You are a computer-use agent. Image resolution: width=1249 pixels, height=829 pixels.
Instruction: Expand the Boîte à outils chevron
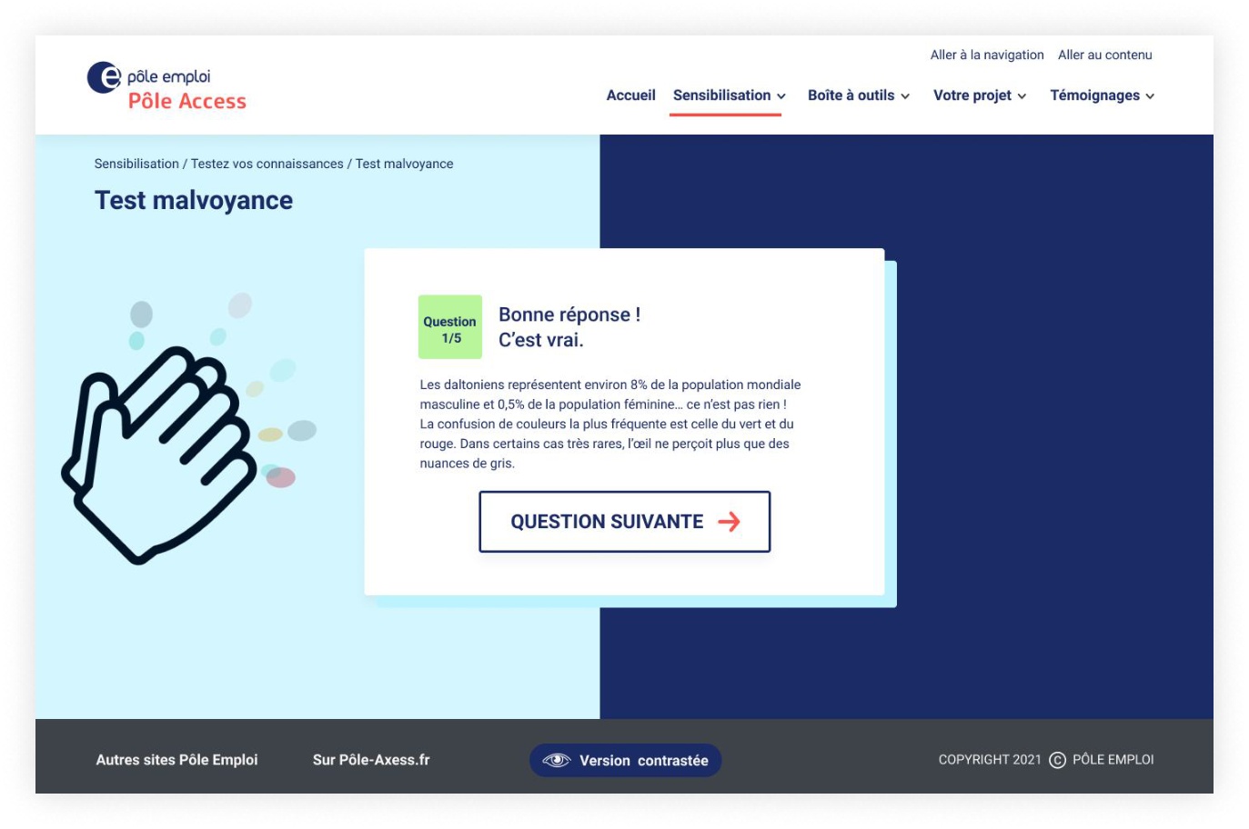point(905,96)
